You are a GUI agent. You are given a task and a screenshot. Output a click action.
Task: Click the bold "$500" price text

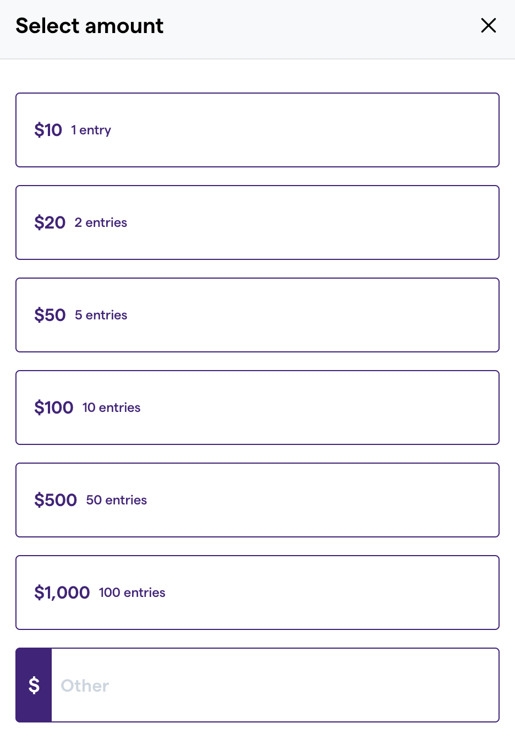click(56, 500)
